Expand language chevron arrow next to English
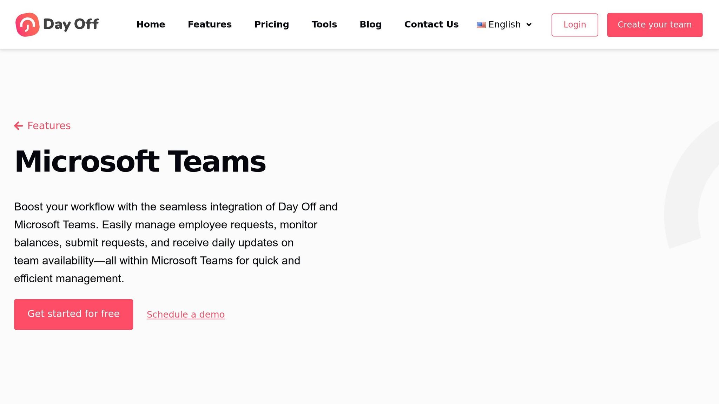This screenshot has width=719, height=404. click(x=529, y=25)
